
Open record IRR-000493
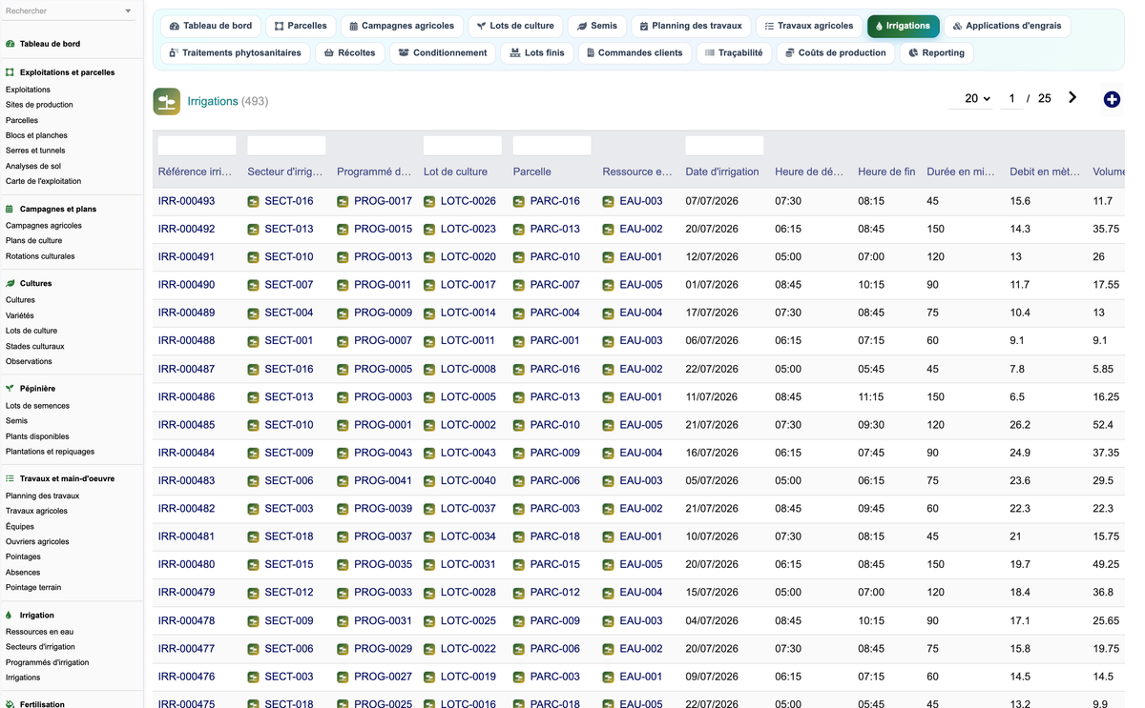coord(186,201)
